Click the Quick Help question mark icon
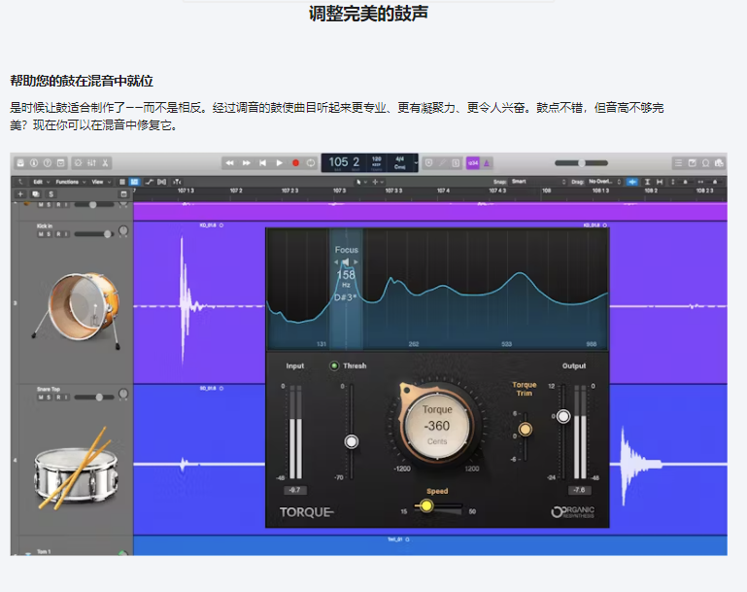Screen dimensions: 747x592 [x=48, y=163]
